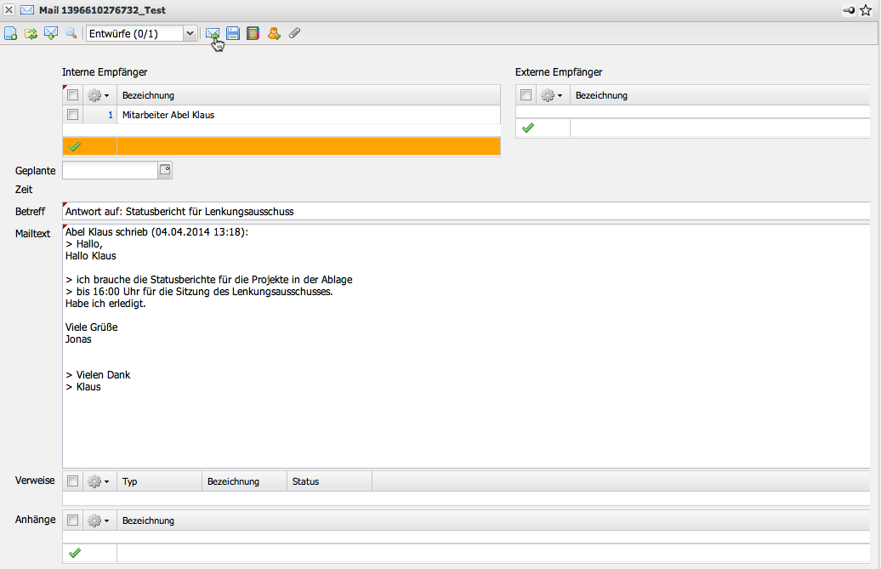Mark mail as favorite with star icon
The height and width of the screenshot is (569, 881).
[867, 10]
